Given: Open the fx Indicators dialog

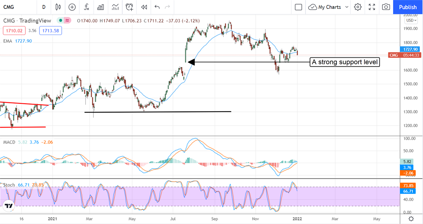Looking at the screenshot, I should coord(86,7).
